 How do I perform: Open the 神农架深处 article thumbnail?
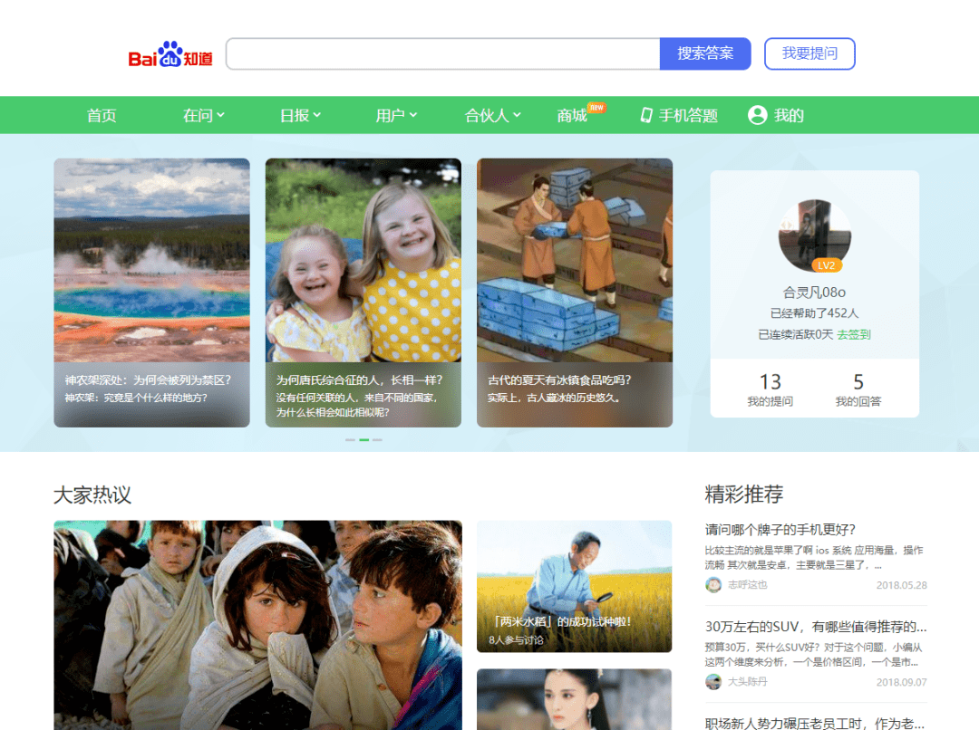(151, 260)
